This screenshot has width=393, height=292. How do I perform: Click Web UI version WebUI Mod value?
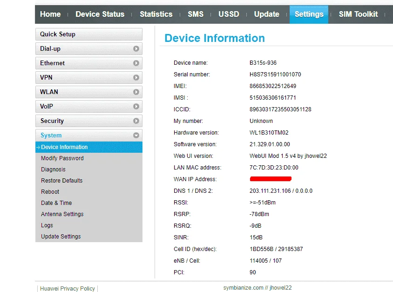288,156
